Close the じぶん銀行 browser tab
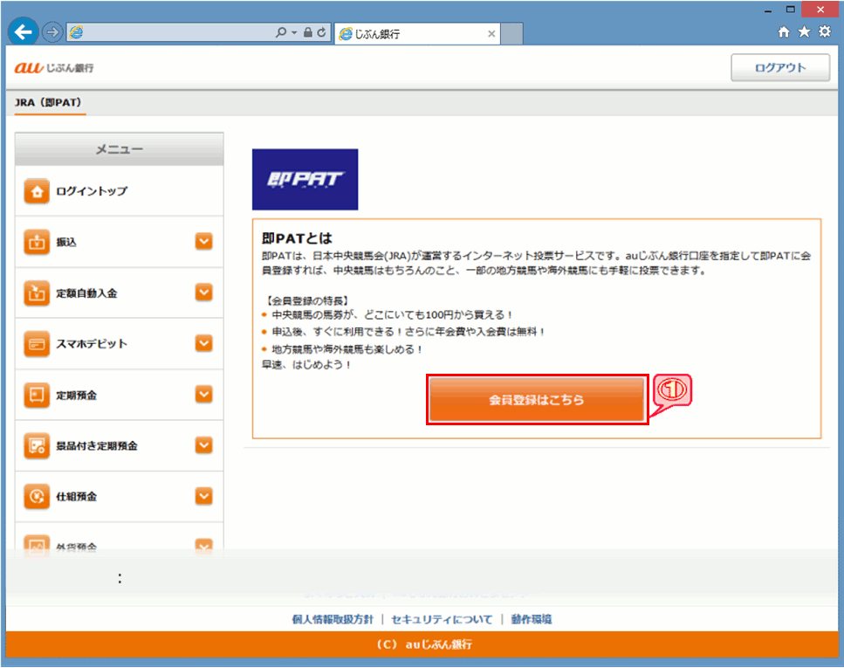Image resolution: width=844 pixels, height=668 pixels. click(x=491, y=34)
